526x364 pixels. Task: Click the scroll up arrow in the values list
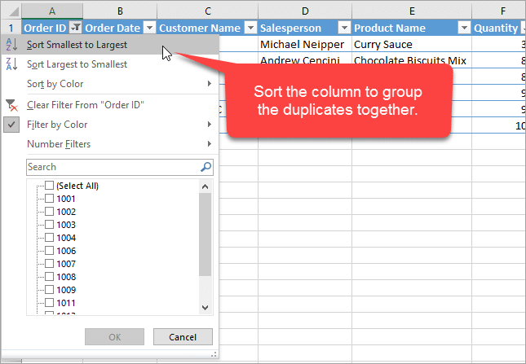[x=206, y=186]
